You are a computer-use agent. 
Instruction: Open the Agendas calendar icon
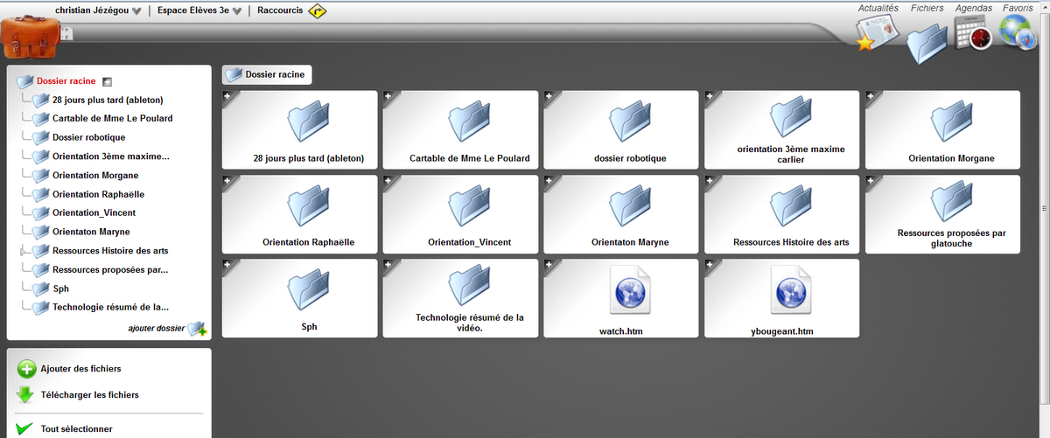[973, 33]
